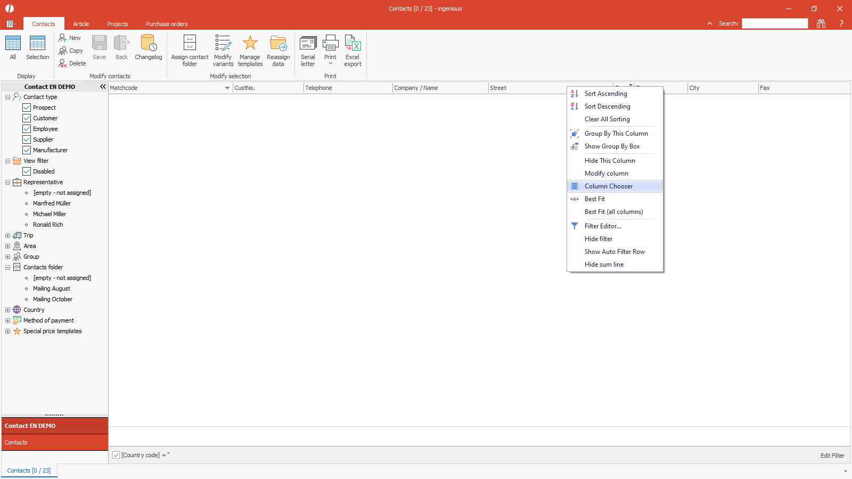Click the binoculars search icon
The width and height of the screenshot is (852, 479).
coord(821,23)
